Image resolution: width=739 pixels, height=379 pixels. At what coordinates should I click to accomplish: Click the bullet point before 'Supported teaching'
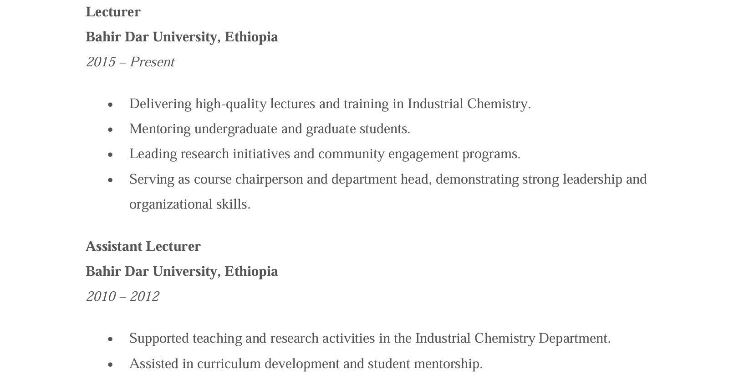110,339
